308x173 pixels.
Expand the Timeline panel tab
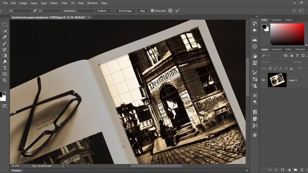[16, 171]
